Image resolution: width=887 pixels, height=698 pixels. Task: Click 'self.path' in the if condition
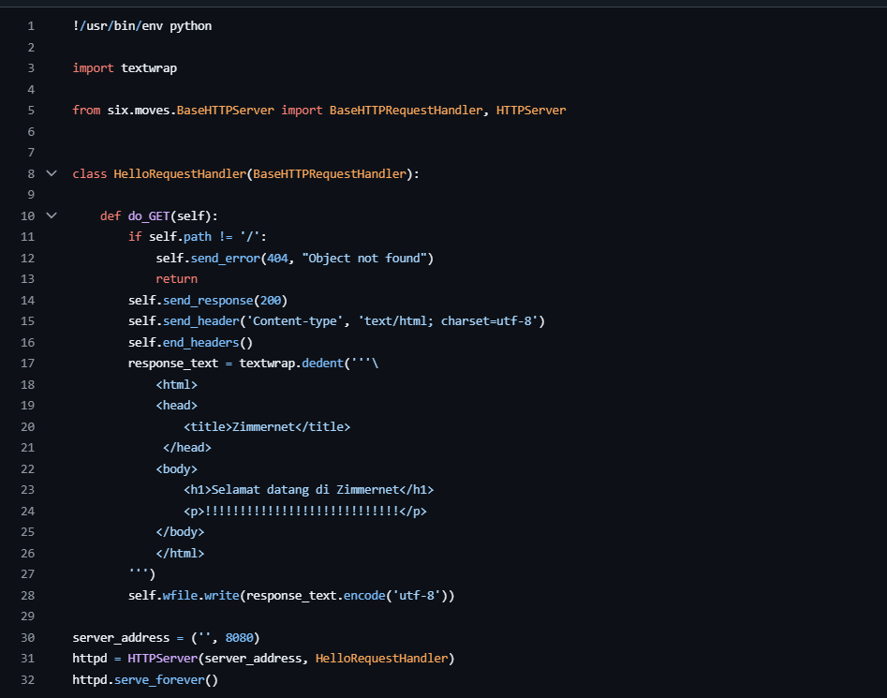click(180, 236)
